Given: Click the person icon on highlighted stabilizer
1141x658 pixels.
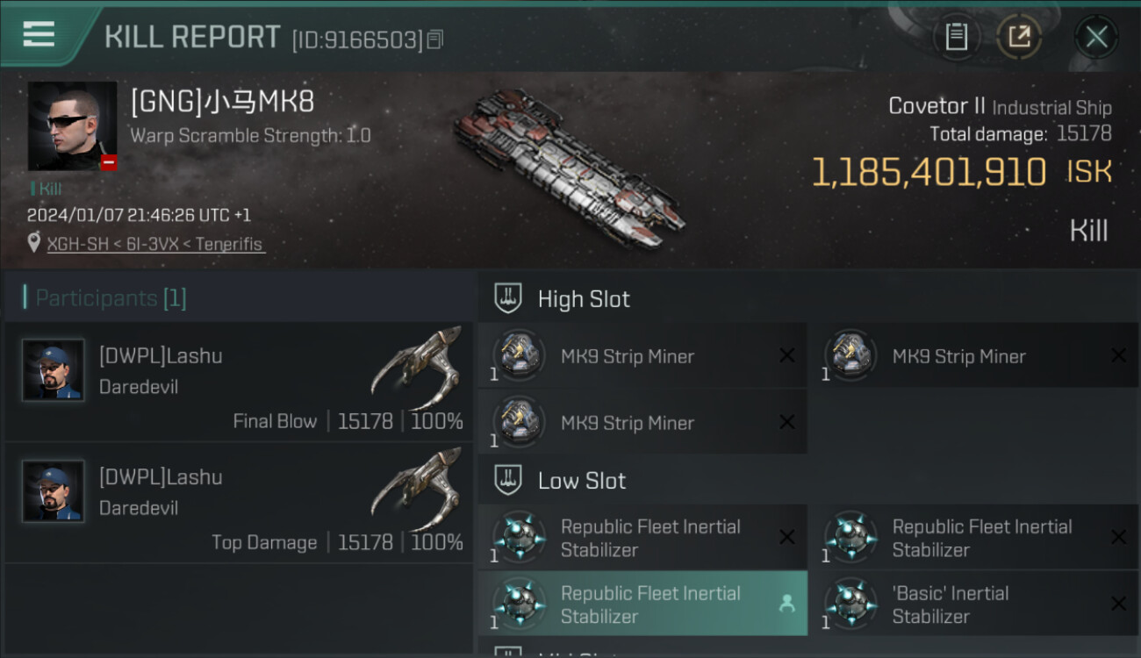Looking at the screenshot, I should 786,604.
